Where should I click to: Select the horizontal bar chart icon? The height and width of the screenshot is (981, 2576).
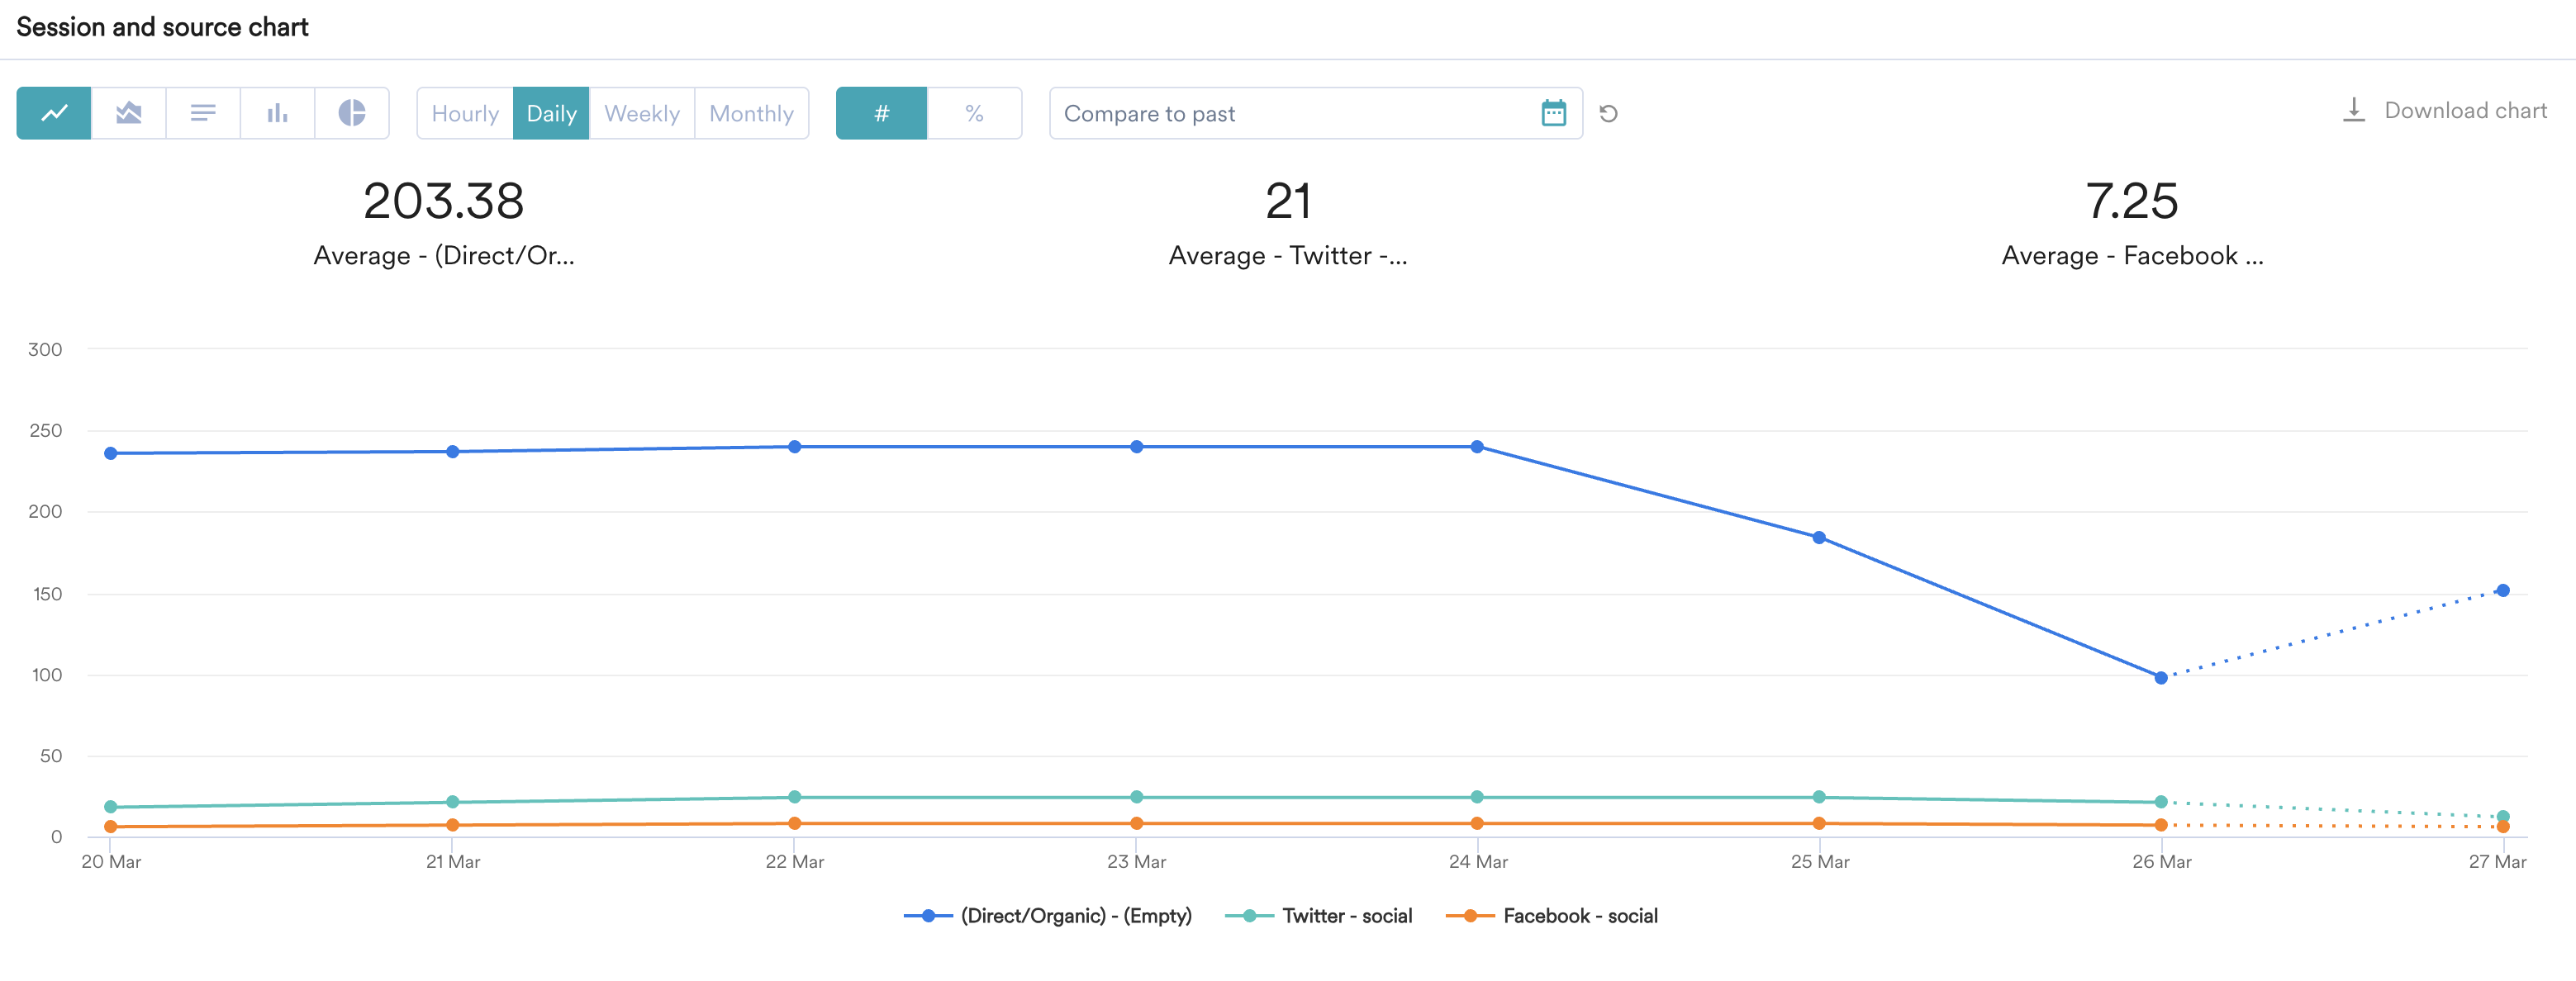coord(203,113)
